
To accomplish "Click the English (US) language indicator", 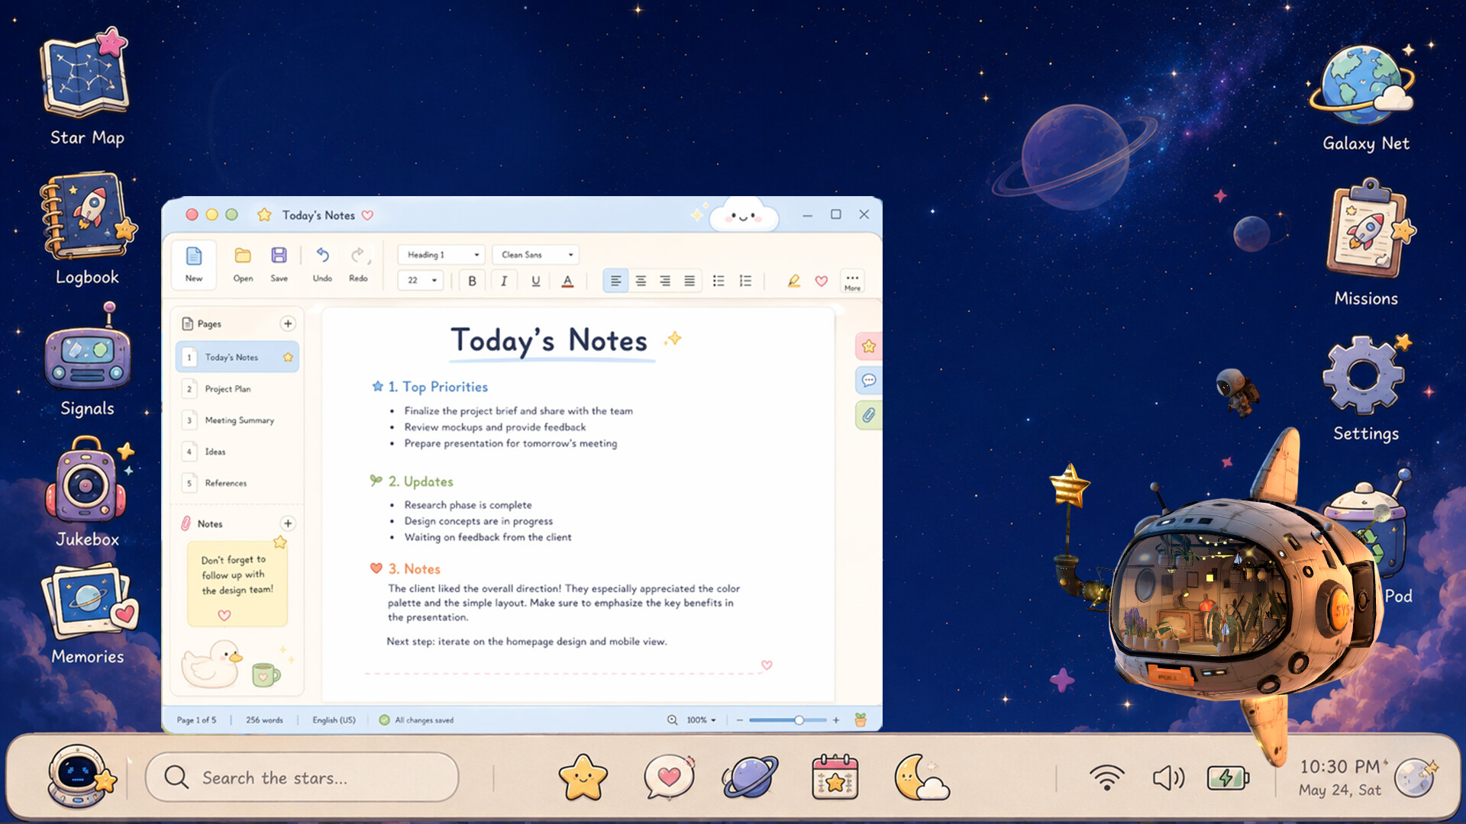I will [x=334, y=719].
